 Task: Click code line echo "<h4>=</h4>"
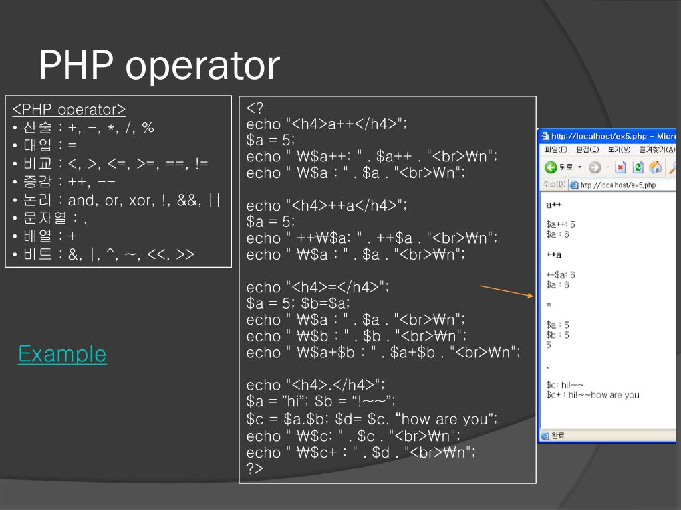pyautogui.click(x=317, y=287)
